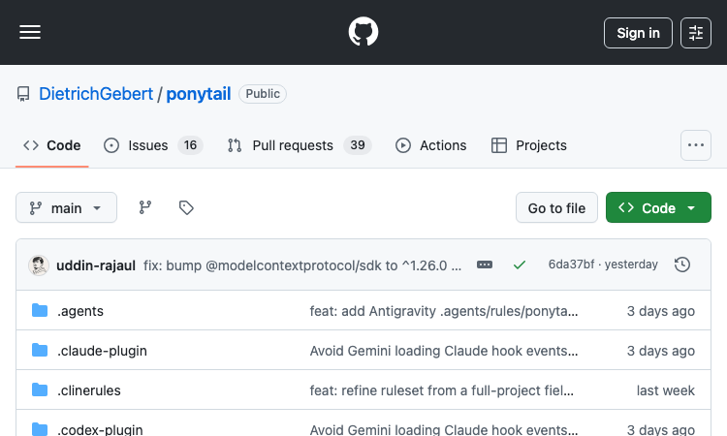Open appearance settings sliders icon
Image resolution: width=727 pixels, height=436 pixels.
695,33
